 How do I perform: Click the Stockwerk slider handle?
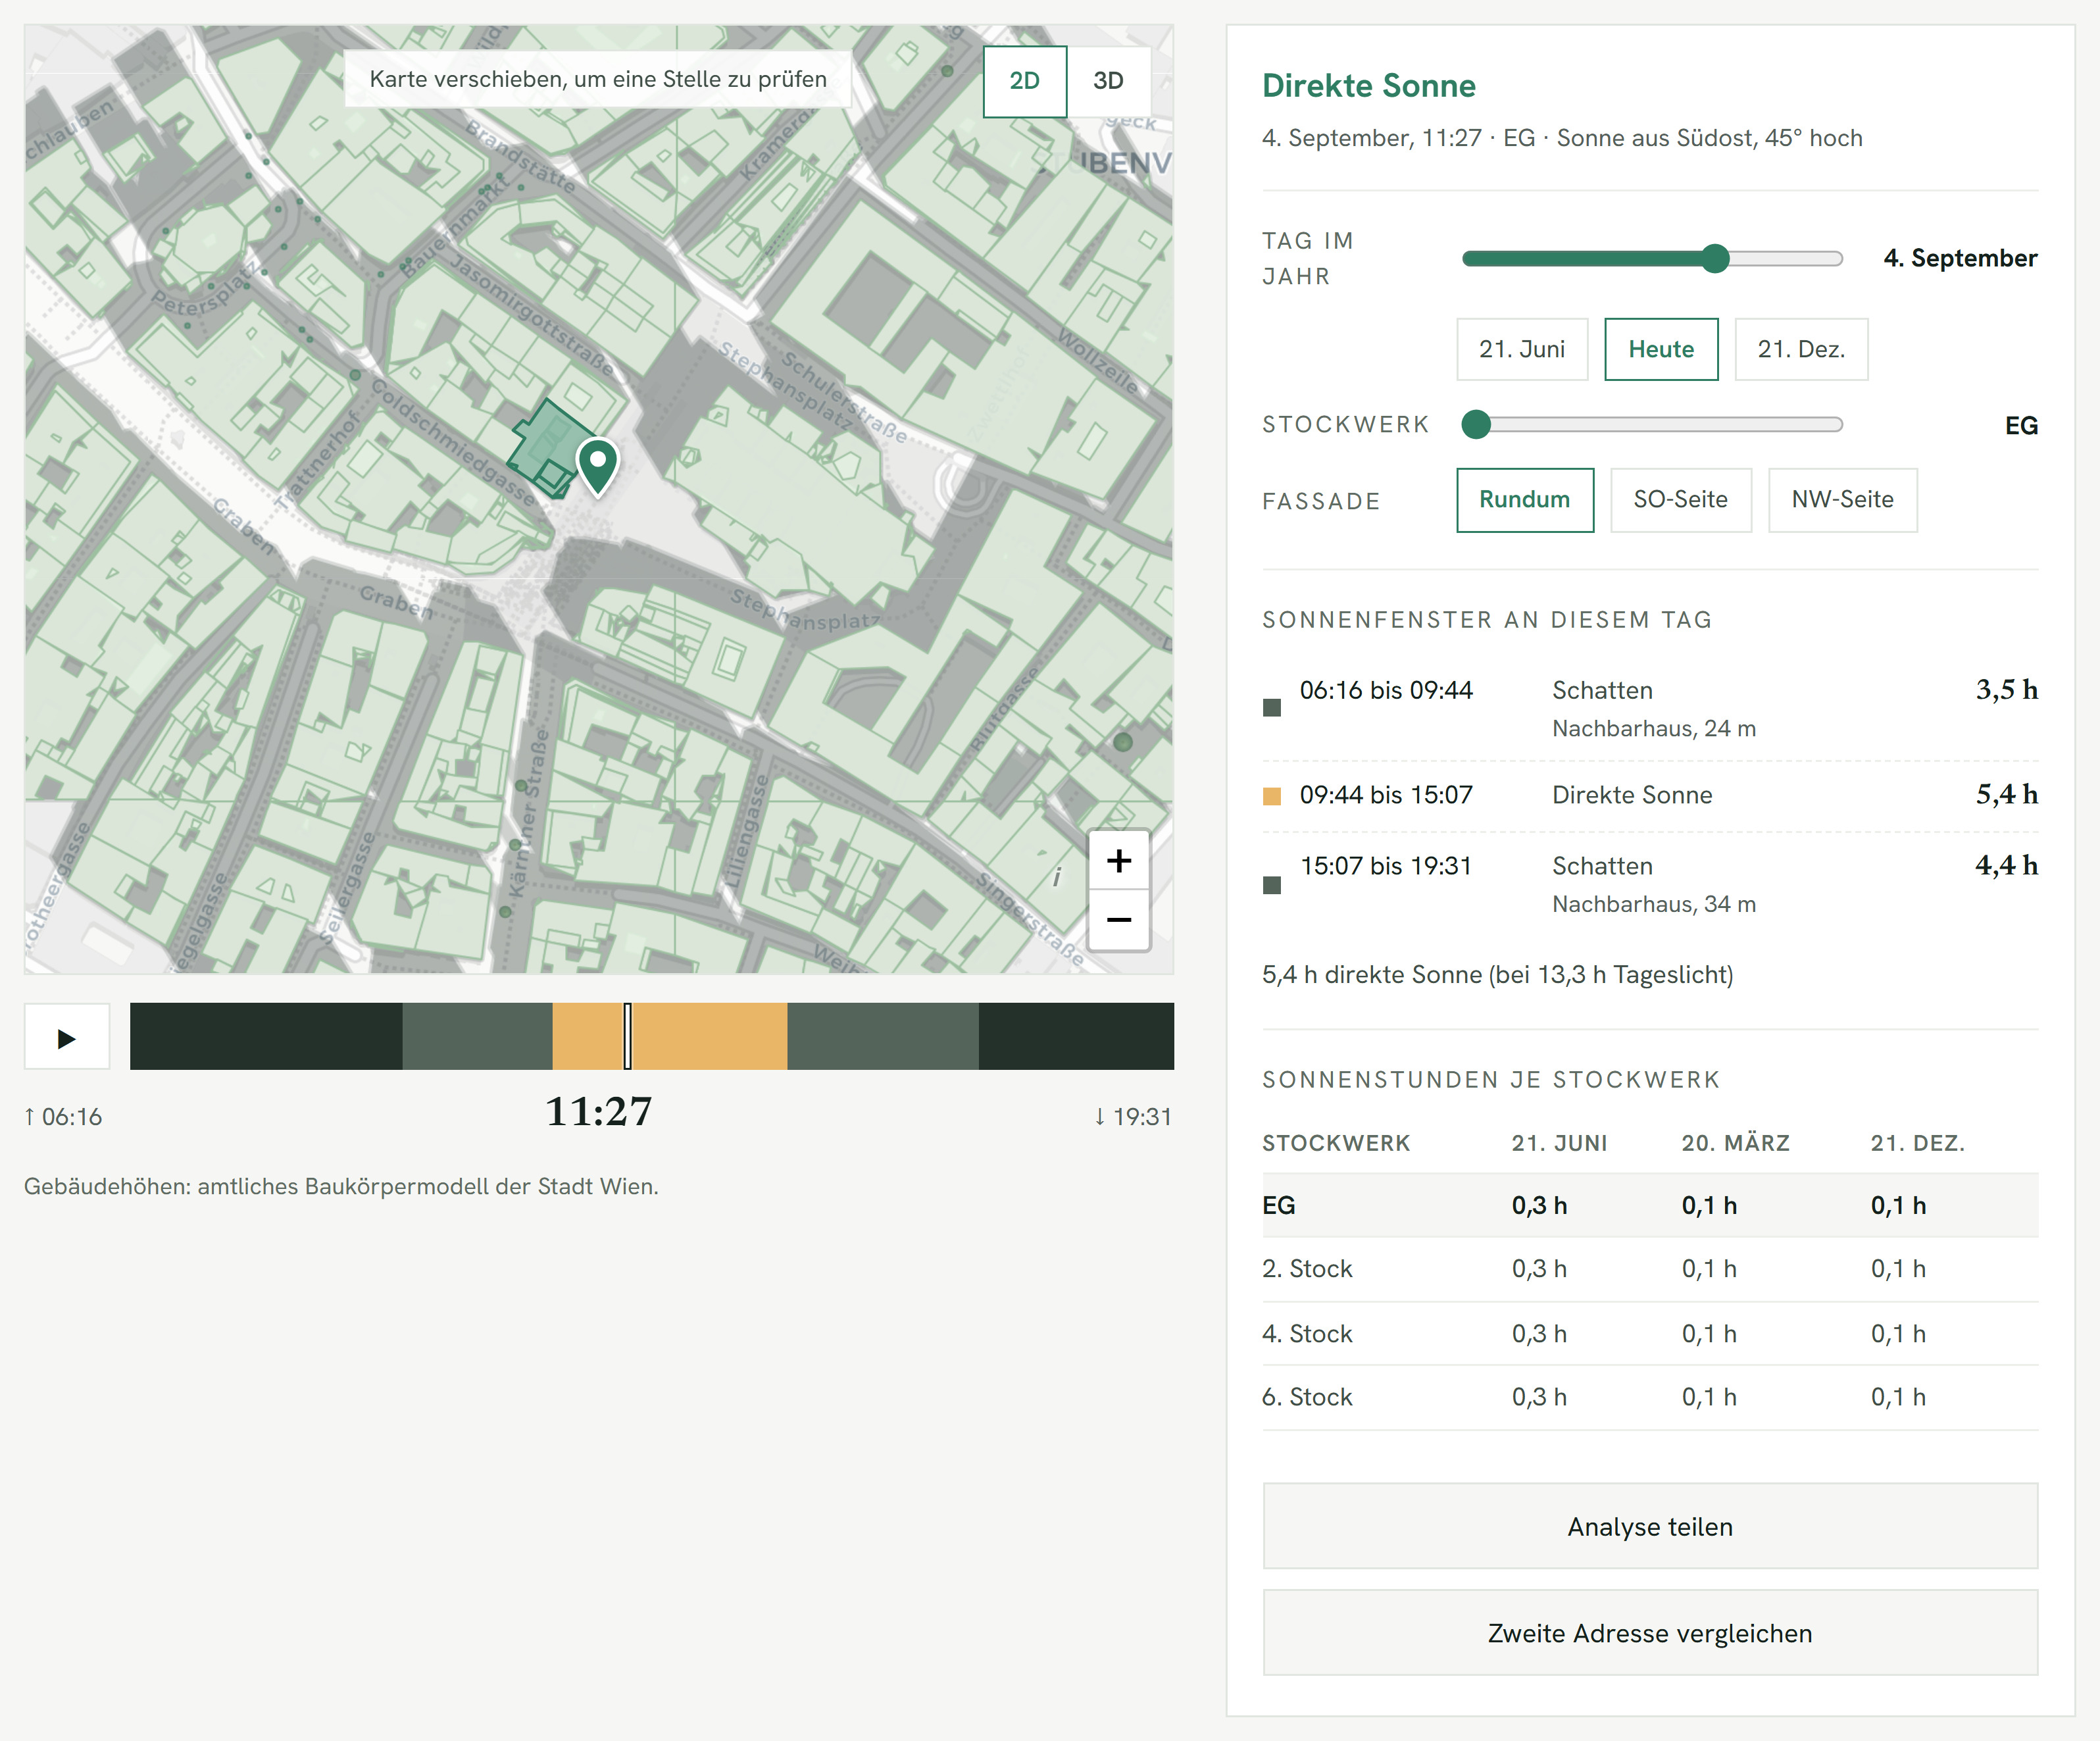1476,424
